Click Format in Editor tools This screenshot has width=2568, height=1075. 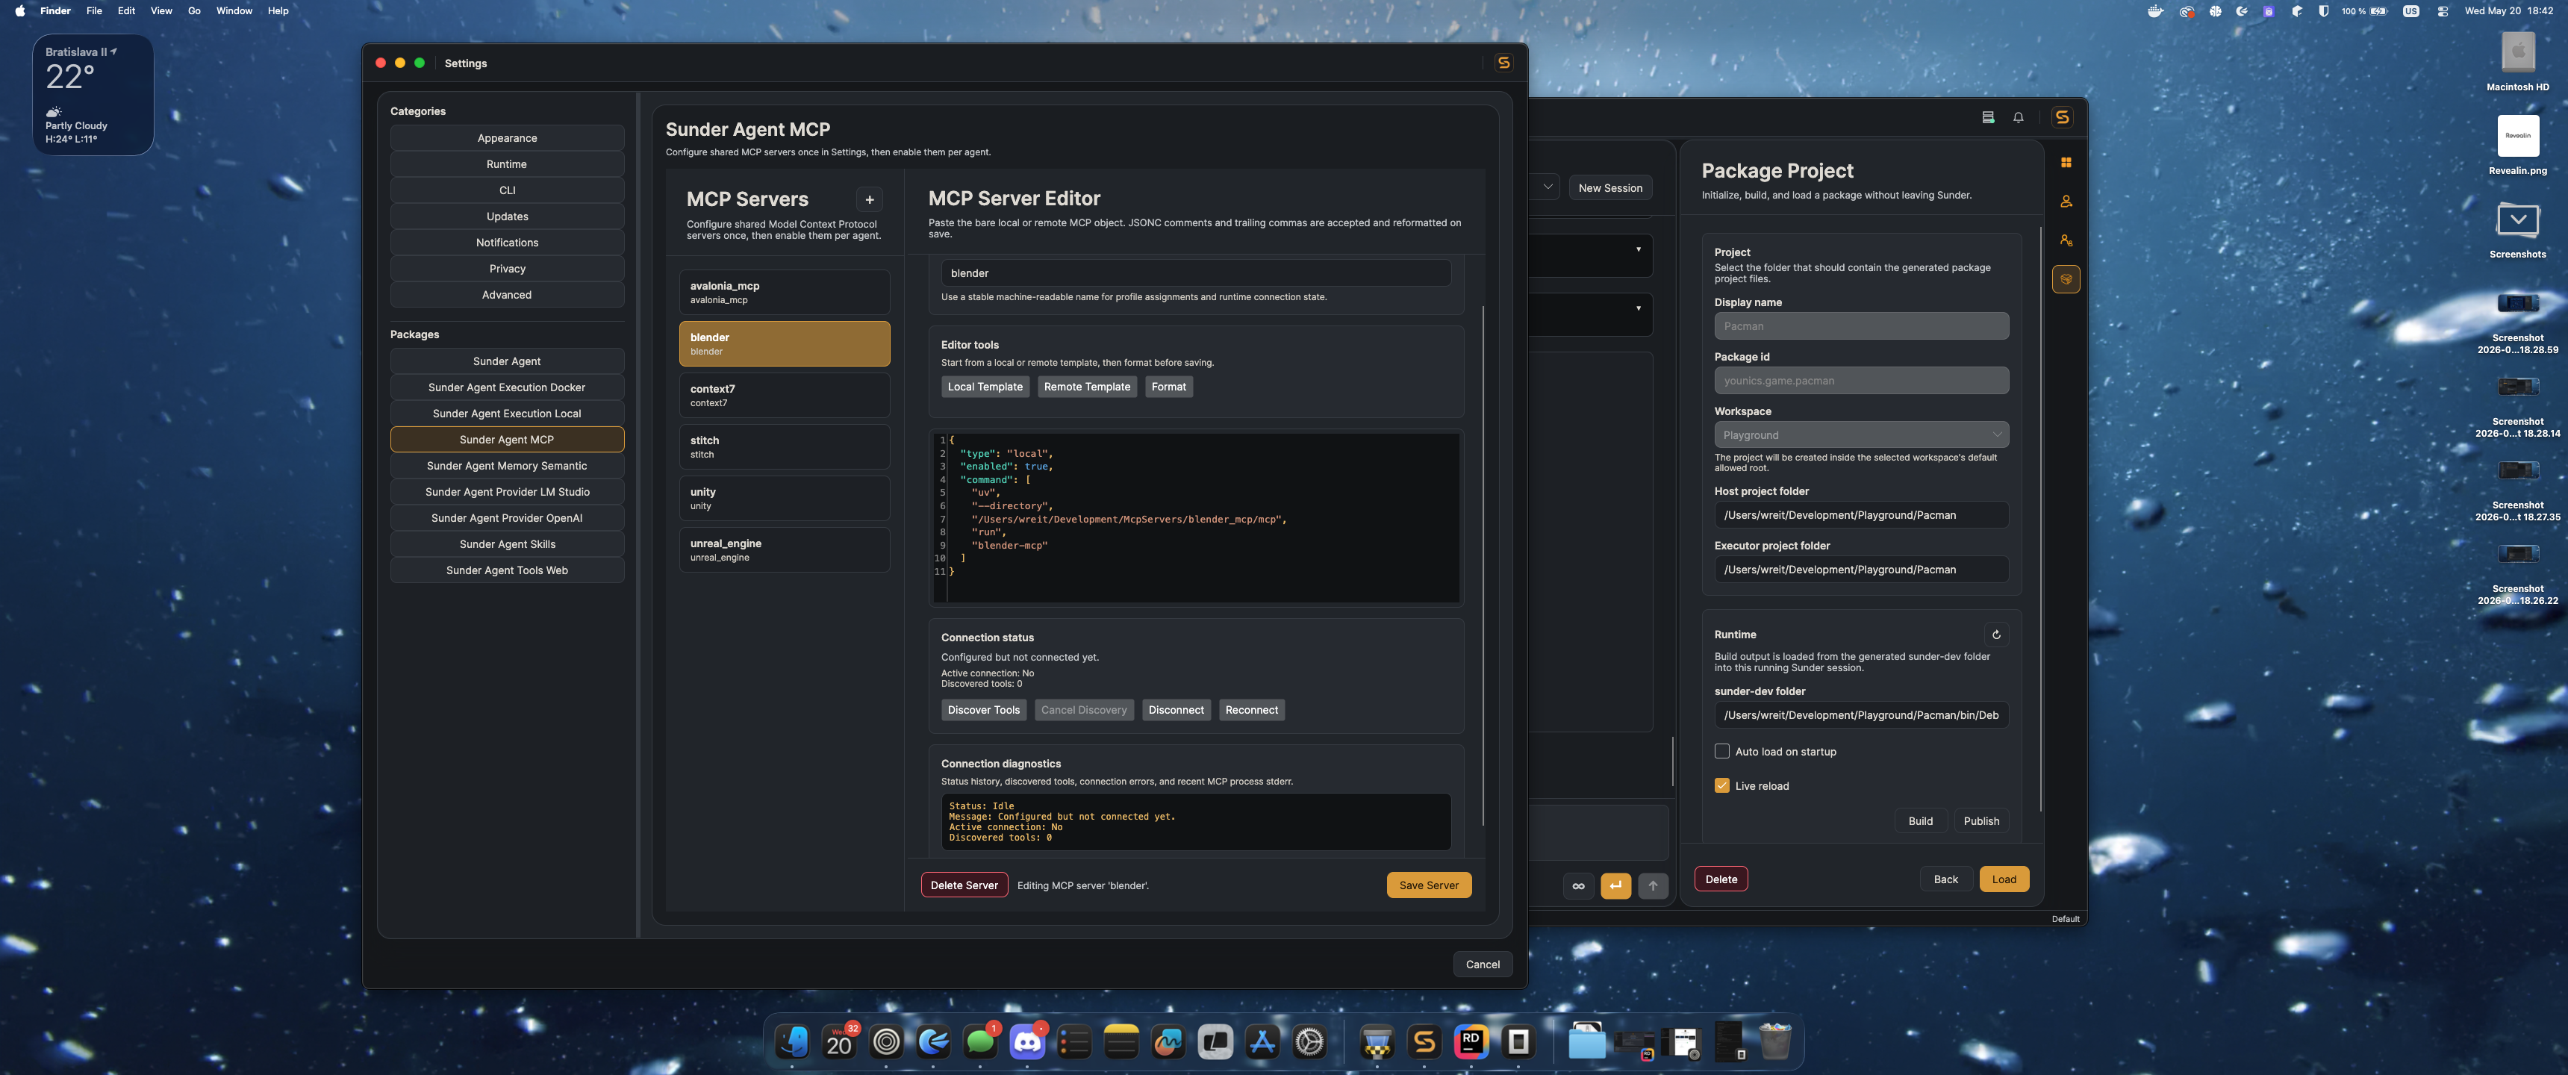(x=1168, y=387)
